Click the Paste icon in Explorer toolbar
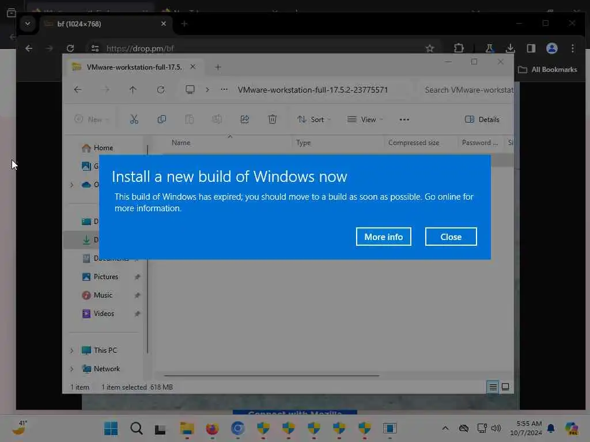Image resolution: width=590 pixels, height=442 pixels. [189, 120]
